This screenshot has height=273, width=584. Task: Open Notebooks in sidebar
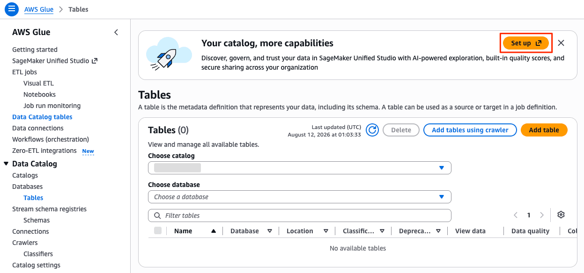point(39,94)
